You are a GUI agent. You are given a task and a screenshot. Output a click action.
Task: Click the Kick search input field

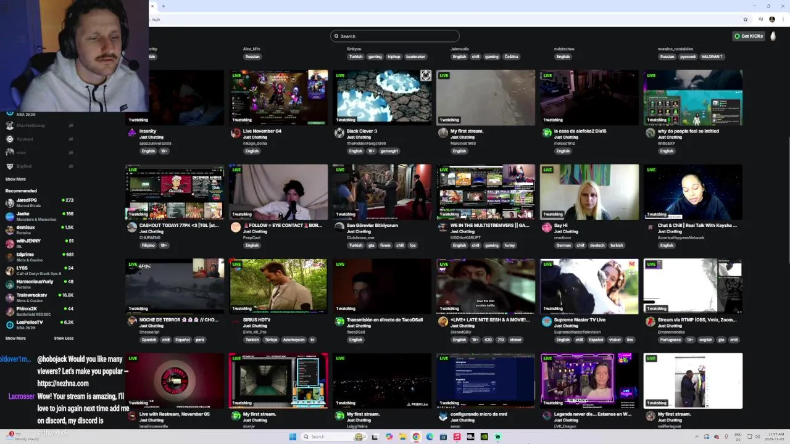(x=395, y=36)
